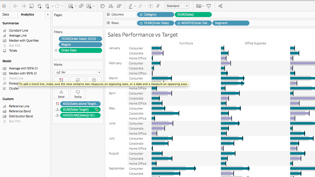Select the Analytics tab
Screen dimensions: 315x177
click(27, 15)
